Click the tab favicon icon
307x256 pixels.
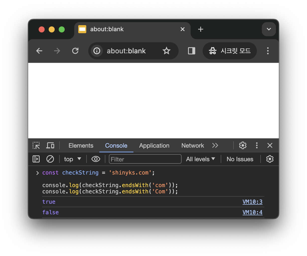[82, 29]
